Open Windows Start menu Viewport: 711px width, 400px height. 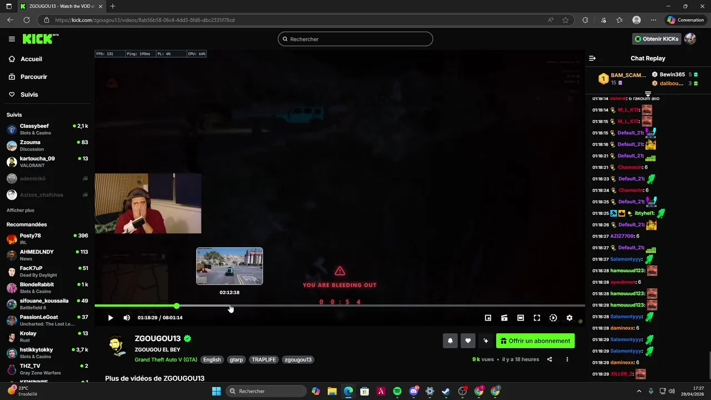(x=217, y=391)
